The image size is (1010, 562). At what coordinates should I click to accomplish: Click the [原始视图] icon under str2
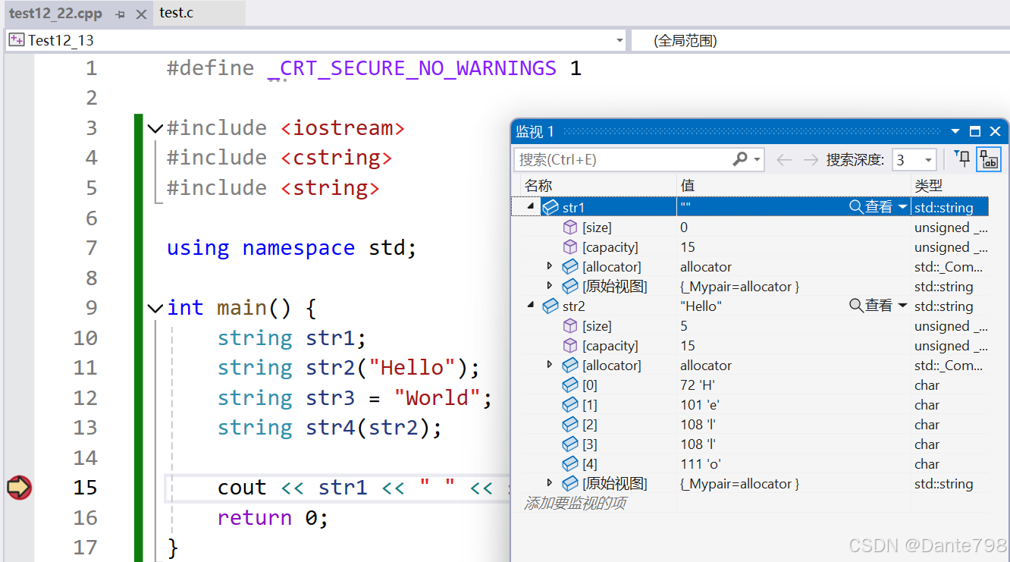tap(570, 483)
